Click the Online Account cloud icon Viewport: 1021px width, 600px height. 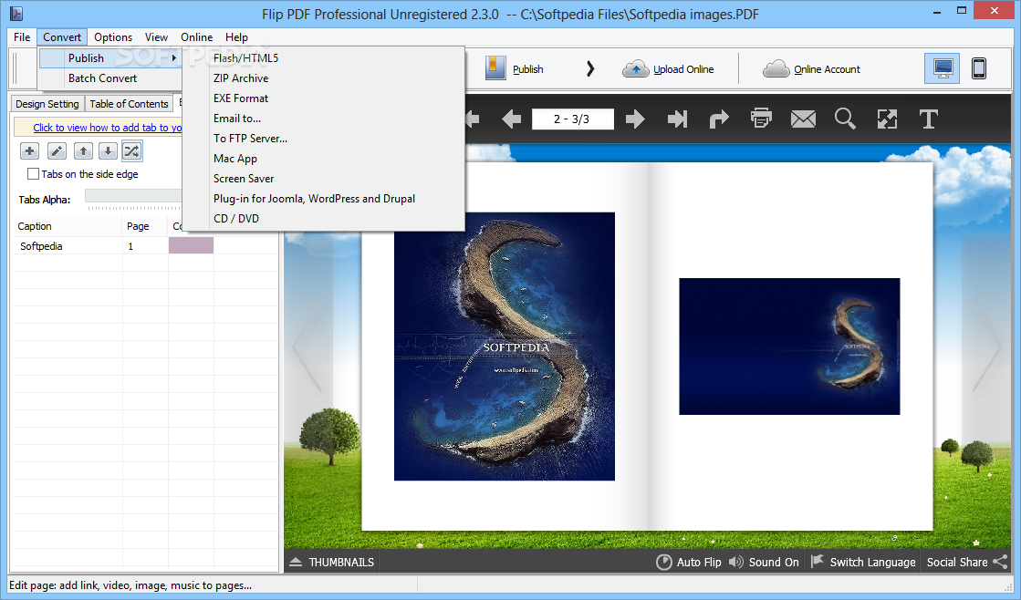coord(776,68)
